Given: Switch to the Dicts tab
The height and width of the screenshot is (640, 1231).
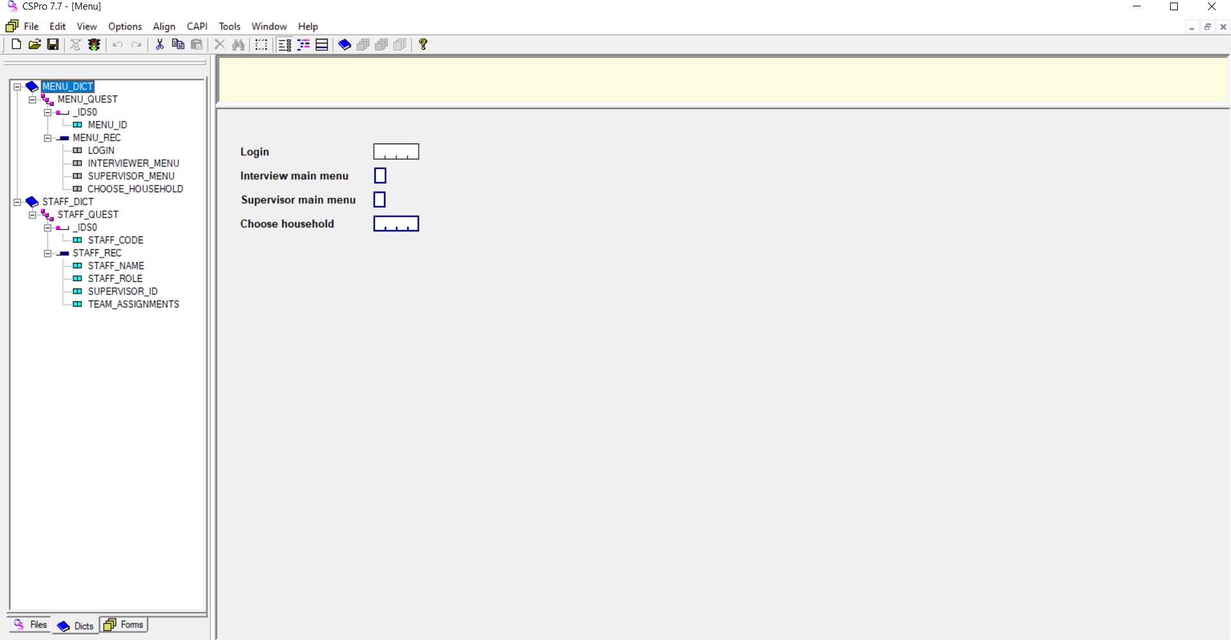Looking at the screenshot, I should click(x=76, y=626).
